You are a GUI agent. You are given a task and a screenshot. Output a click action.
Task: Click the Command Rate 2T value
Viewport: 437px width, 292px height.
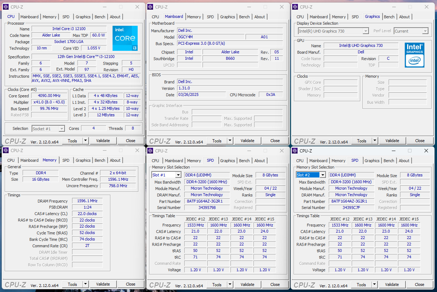(87, 246)
